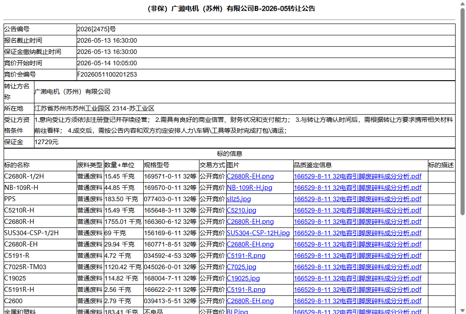Image resolution: width=466 pixels, height=314 pixels.
Task: Open analysis PDF in SUS304-CSP-1/2H row
Action: [358, 233]
